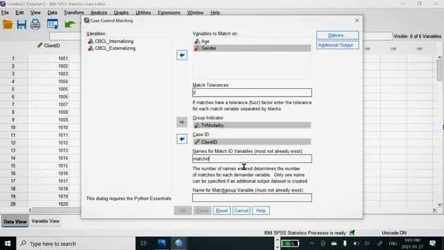444x250 pixels.
Task: Open data file folder icon
Action: pos(8,24)
